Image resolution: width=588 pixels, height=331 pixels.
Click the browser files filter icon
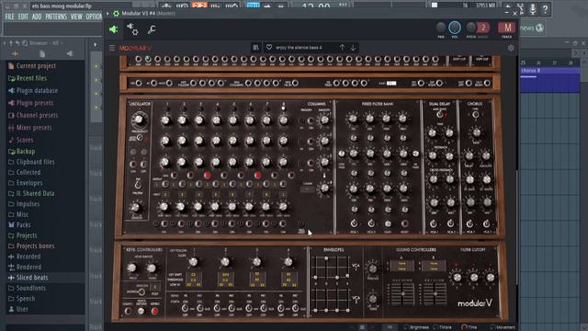click(42, 54)
